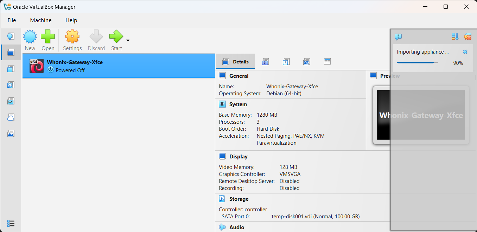Toggle the notification sort order

(x=454, y=36)
